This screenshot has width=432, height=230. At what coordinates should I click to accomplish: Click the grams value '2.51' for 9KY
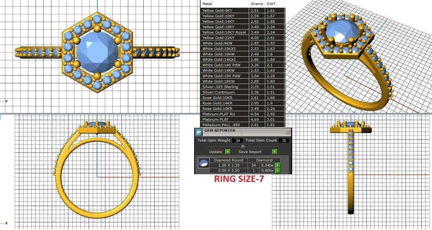click(x=254, y=11)
